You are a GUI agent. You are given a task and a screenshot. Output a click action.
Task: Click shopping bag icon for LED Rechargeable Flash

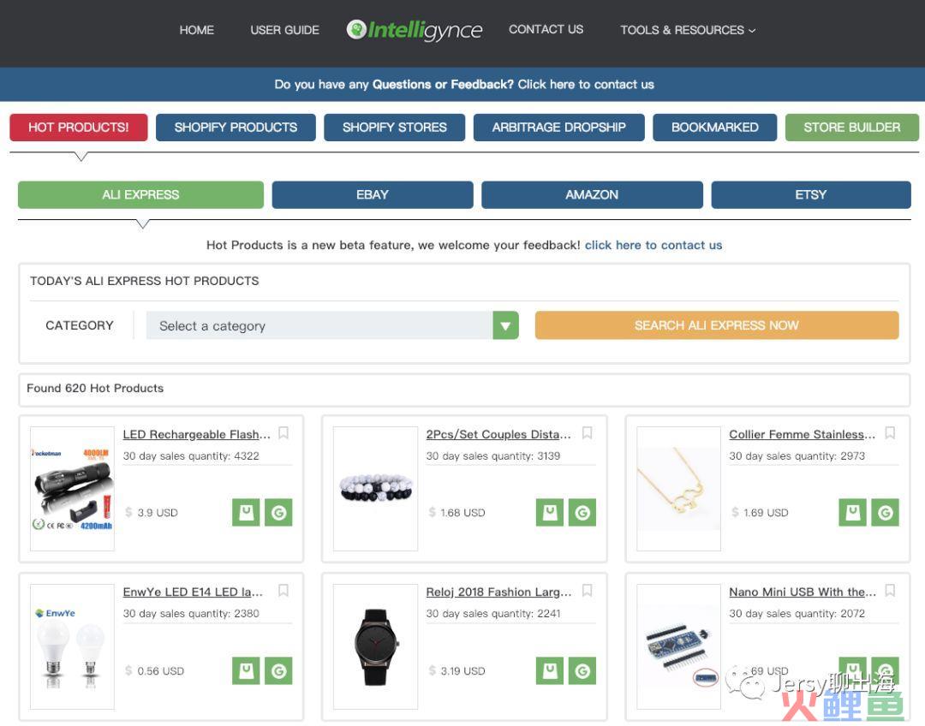246,513
